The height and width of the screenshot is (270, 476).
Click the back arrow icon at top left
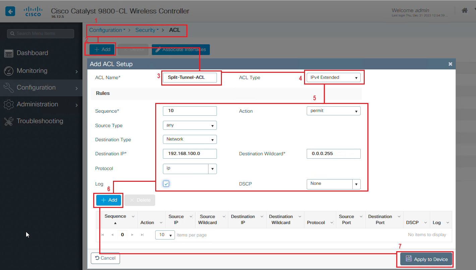[x=10, y=12]
